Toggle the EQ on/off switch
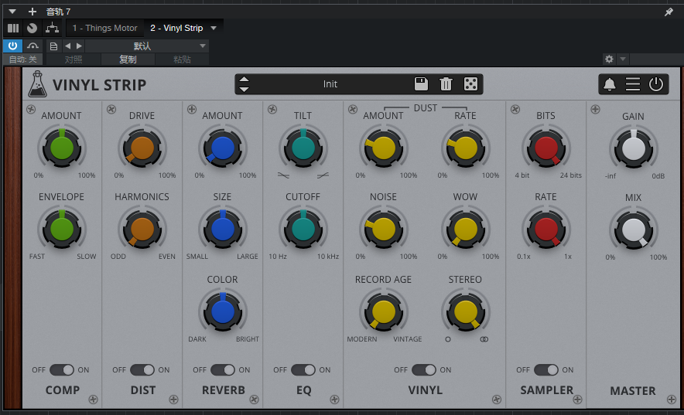 coord(303,369)
